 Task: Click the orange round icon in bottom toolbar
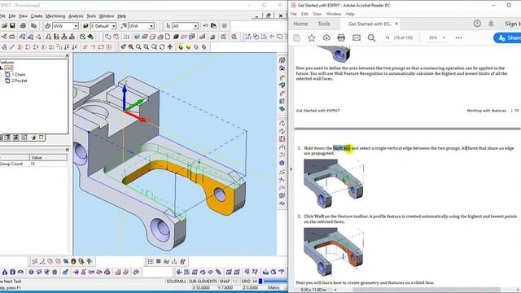click(73, 261)
